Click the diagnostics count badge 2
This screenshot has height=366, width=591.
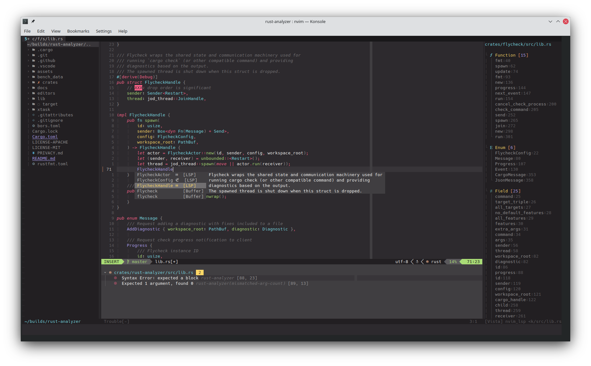click(200, 273)
